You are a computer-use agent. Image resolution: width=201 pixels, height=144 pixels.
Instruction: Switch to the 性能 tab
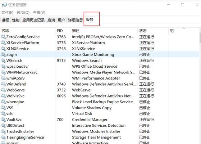coord(15,20)
